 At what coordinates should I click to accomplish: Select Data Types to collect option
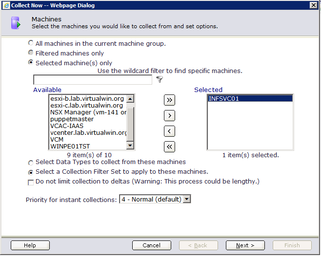pyautogui.click(x=31, y=163)
